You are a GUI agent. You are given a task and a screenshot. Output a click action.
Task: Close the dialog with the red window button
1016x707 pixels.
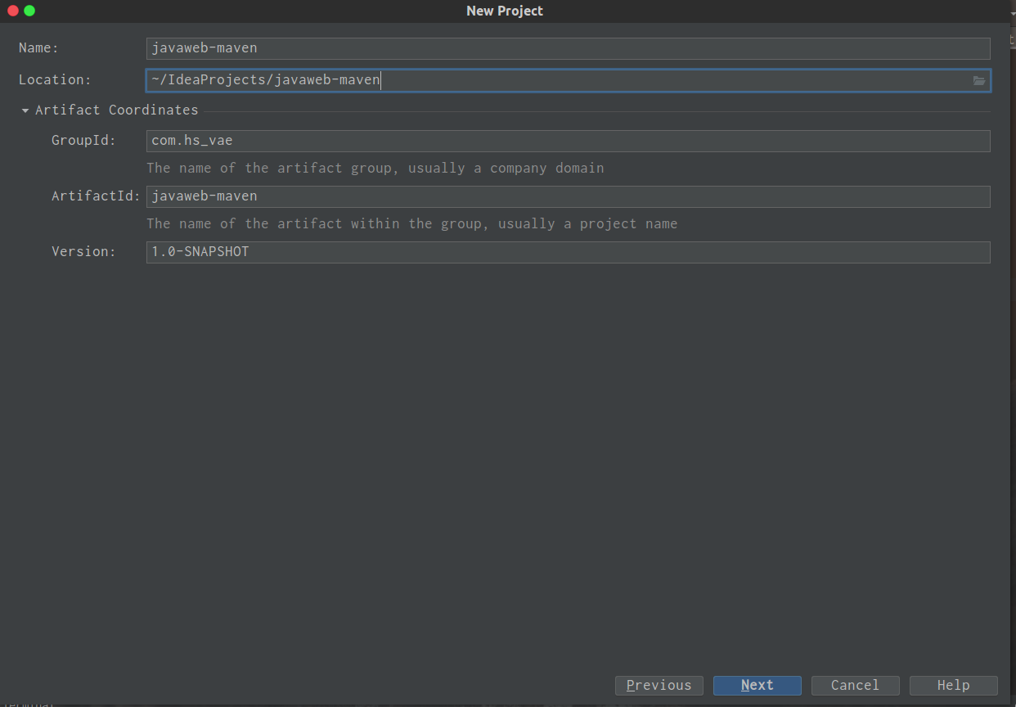tap(13, 11)
